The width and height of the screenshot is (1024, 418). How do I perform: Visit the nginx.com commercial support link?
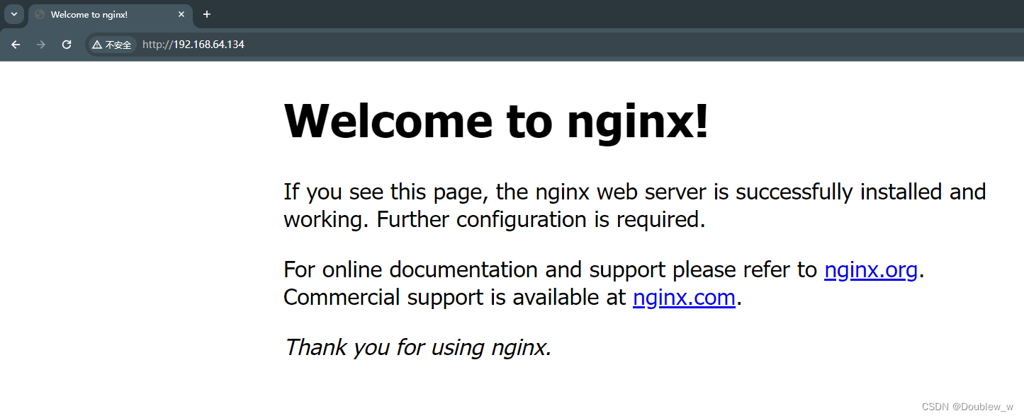click(683, 297)
